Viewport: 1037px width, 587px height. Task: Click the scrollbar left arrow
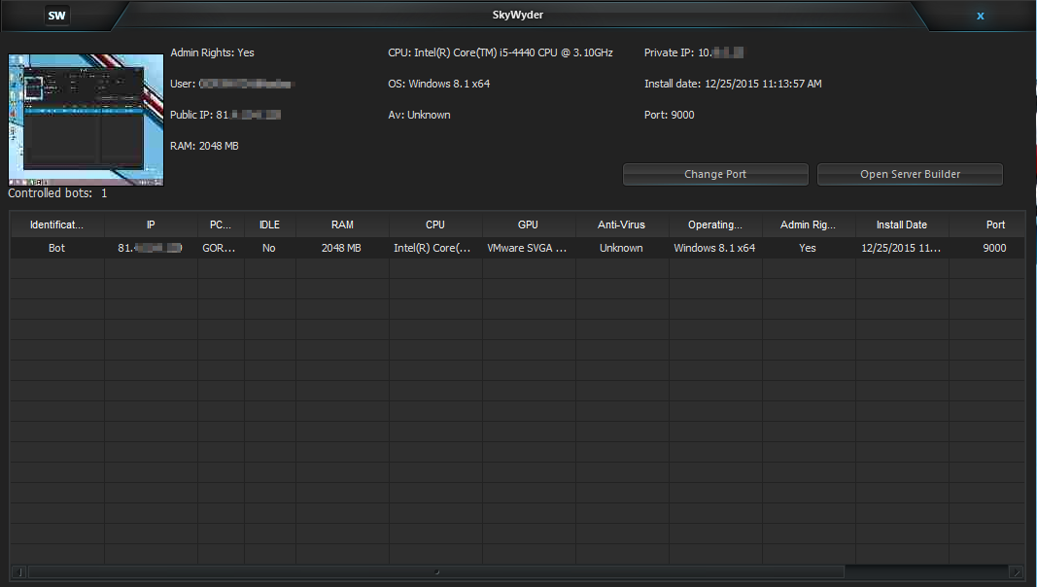coord(19,571)
